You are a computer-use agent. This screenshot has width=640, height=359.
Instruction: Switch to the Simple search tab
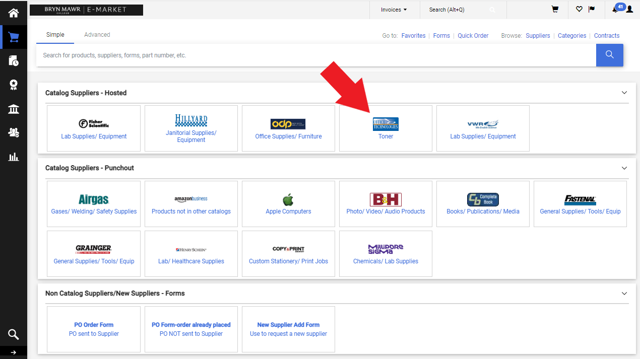[x=55, y=35]
